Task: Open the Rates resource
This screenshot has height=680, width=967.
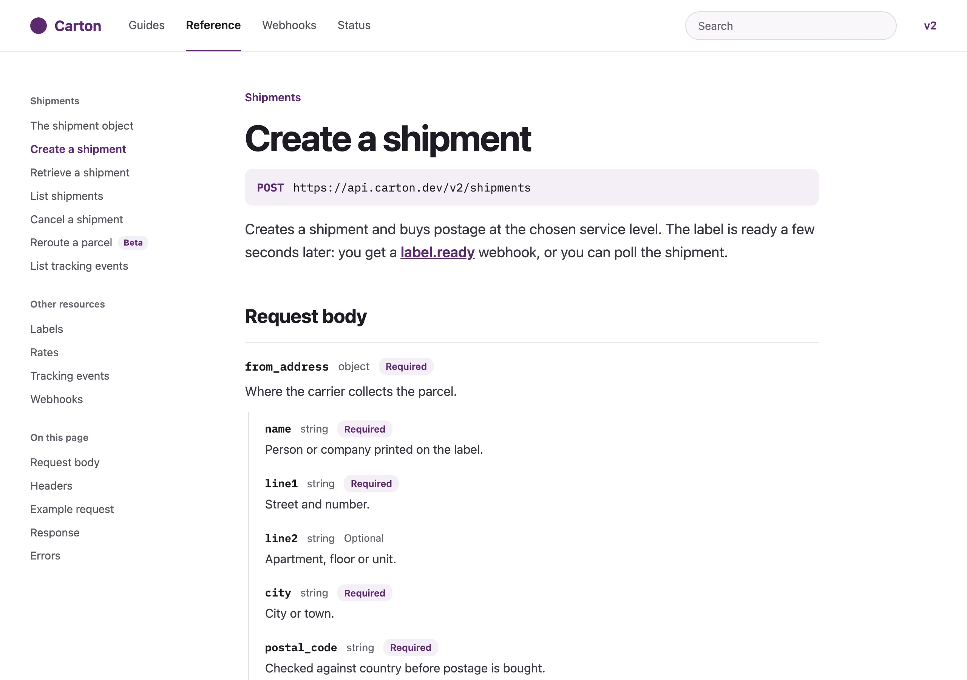Action: [x=44, y=352]
